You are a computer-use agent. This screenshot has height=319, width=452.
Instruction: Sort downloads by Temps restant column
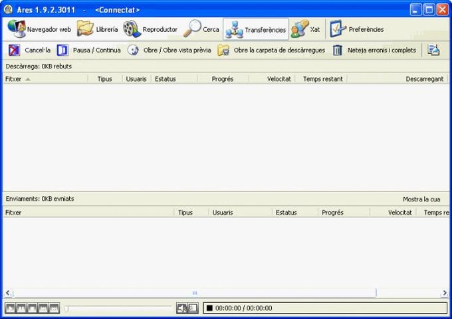[x=321, y=78]
